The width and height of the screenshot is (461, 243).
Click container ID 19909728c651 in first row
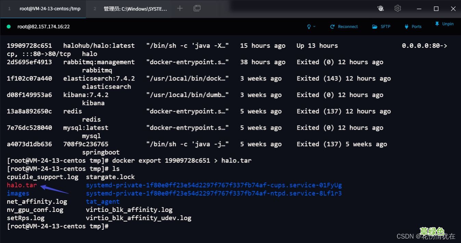point(29,46)
